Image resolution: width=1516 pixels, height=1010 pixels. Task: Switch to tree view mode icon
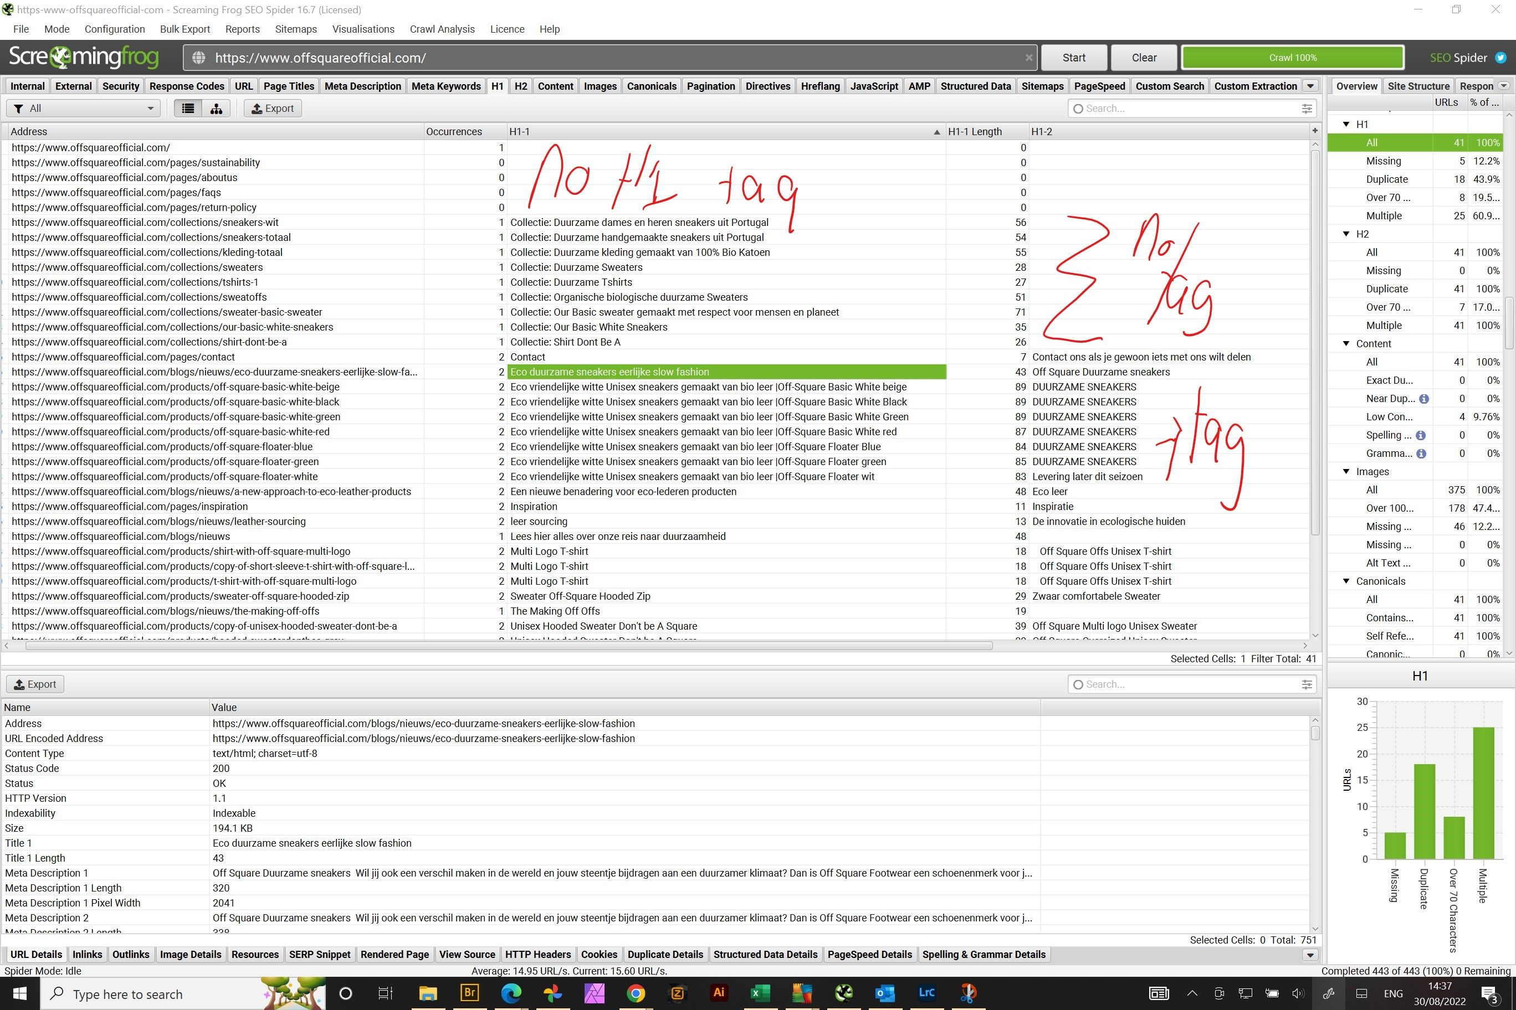[x=216, y=108]
